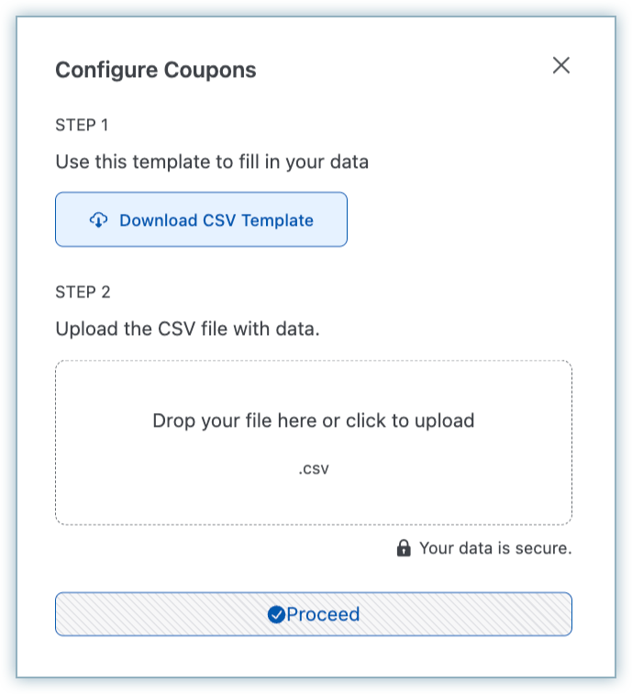Click the checkmark icon on Proceed
The width and height of the screenshot is (632, 694).
[276, 615]
